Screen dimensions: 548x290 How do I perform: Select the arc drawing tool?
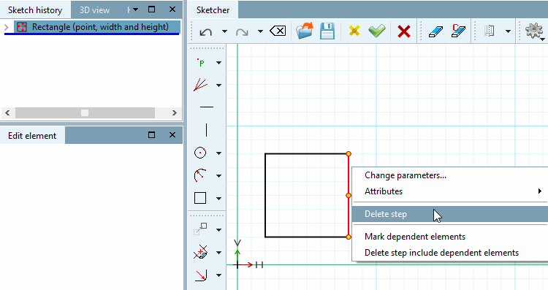coord(200,175)
